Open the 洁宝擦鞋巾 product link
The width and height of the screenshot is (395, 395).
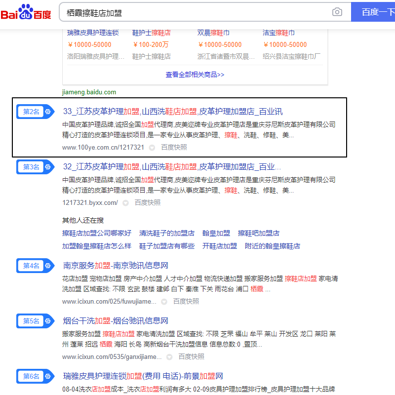[x=278, y=33]
